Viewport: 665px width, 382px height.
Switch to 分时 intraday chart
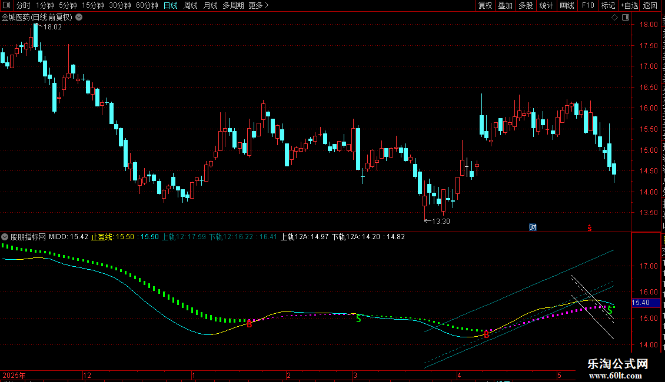coord(24,5)
